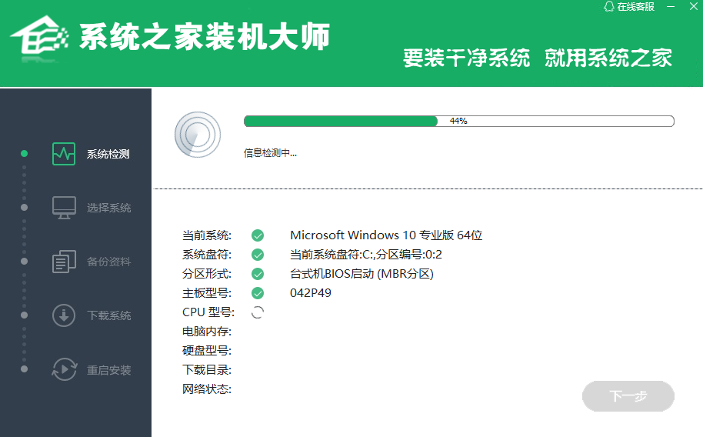
Task: Select the 选择系统 monitor icon
Action: pyautogui.click(x=64, y=208)
